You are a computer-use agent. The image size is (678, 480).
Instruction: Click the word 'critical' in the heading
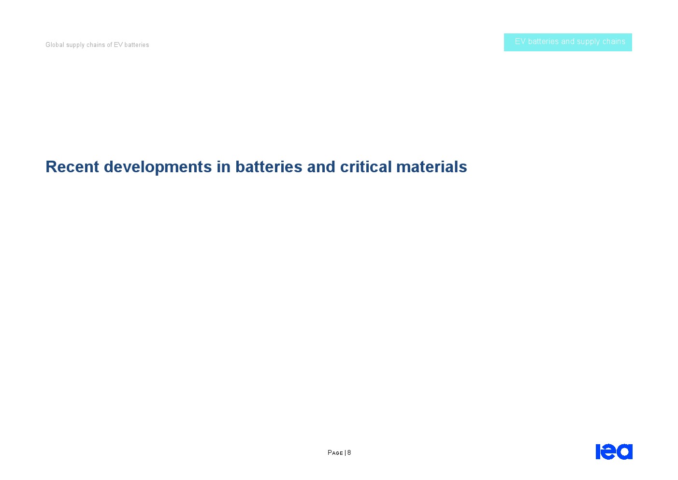366,167
